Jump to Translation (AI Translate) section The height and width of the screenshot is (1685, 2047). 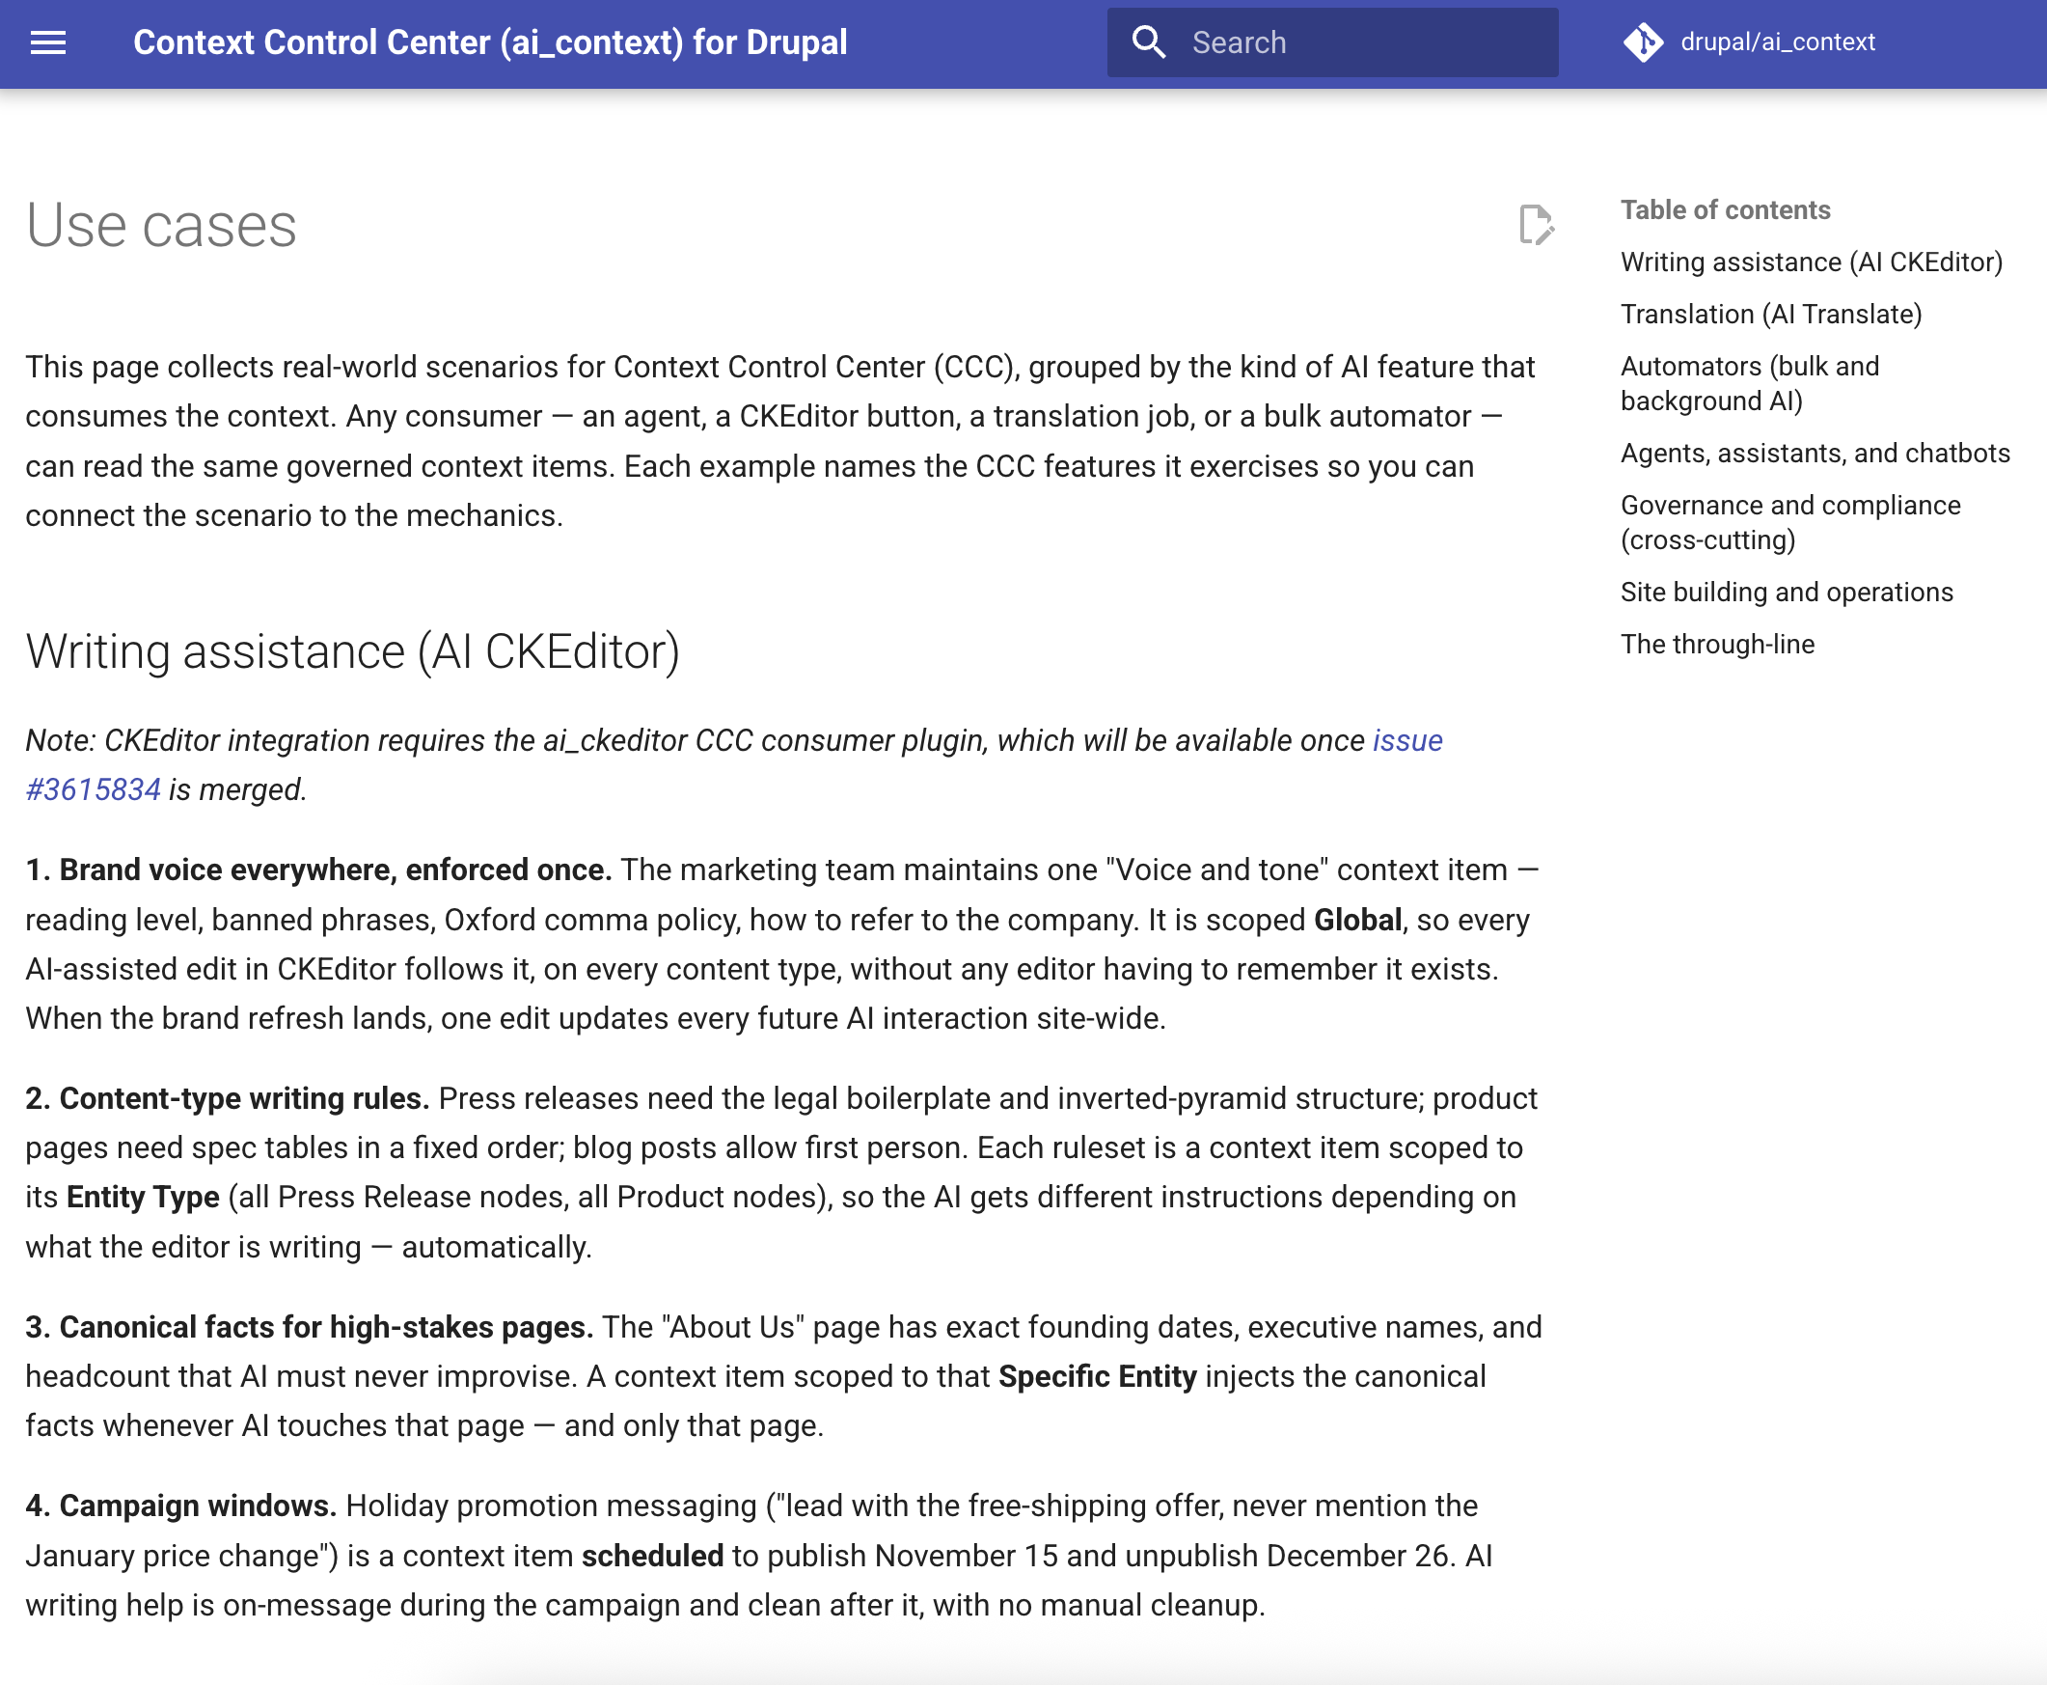click(1770, 315)
